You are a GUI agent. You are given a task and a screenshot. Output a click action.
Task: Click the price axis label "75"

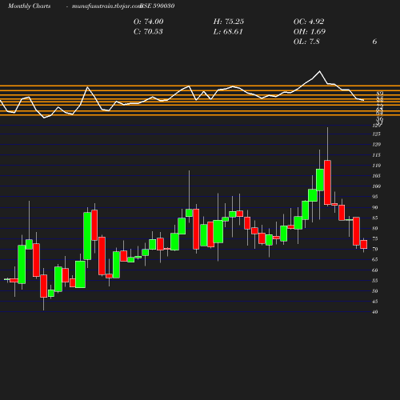pyautogui.click(x=375, y=238)
